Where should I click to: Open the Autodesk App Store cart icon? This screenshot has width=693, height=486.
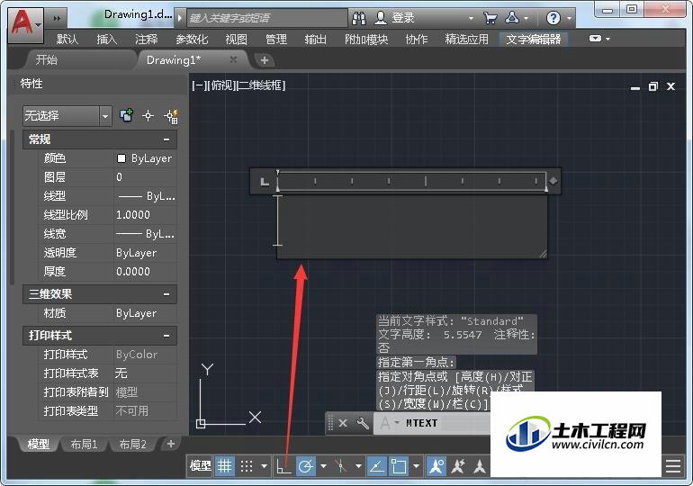pos(490,18)
